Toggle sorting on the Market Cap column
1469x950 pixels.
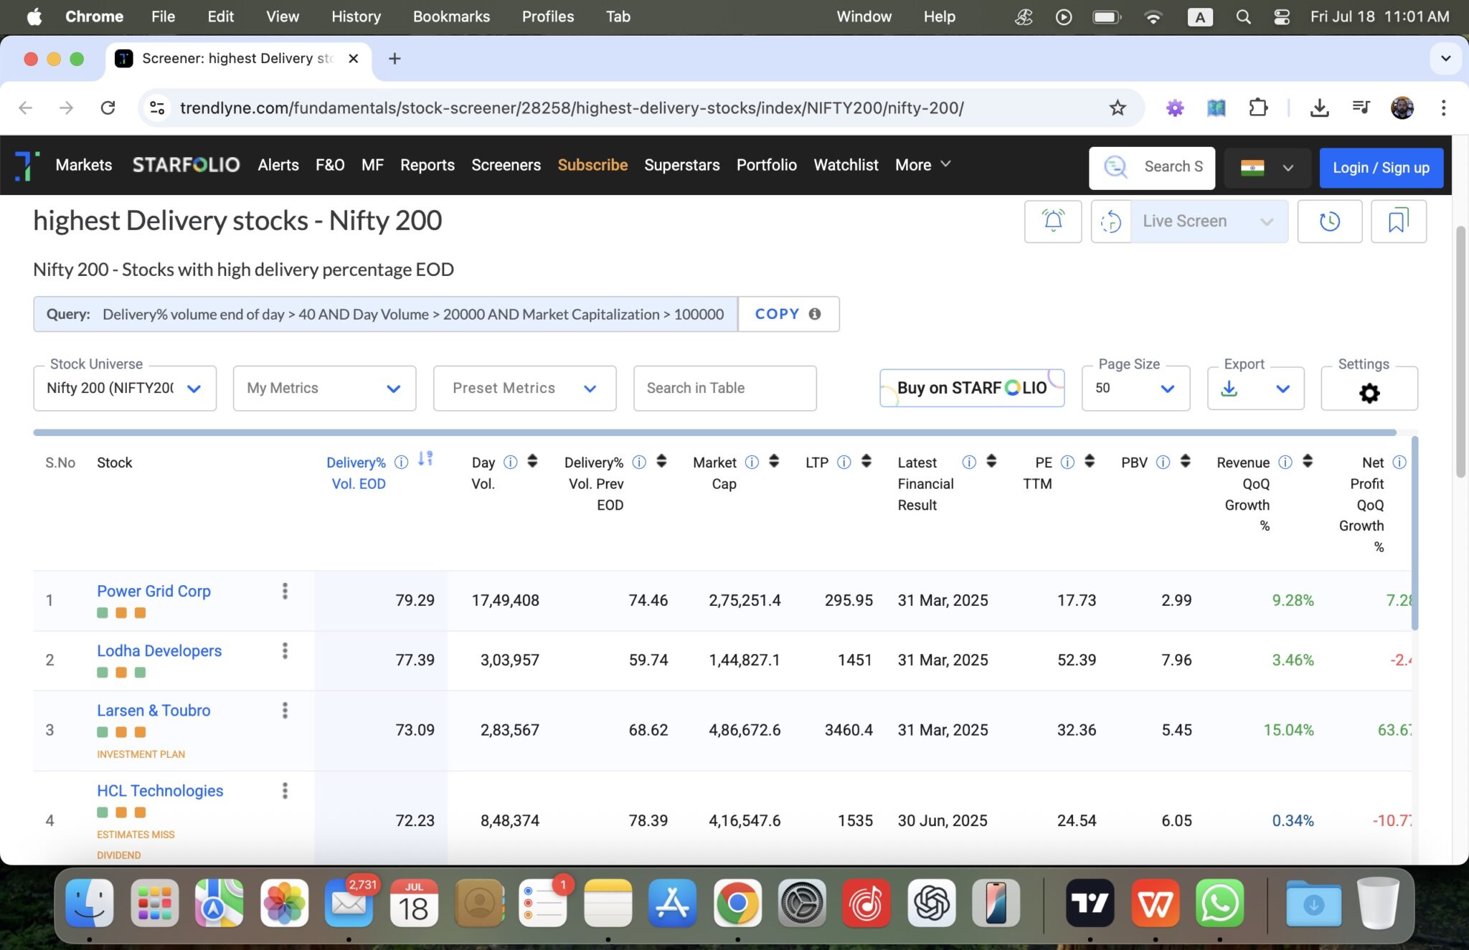click(x=773, y=462)
